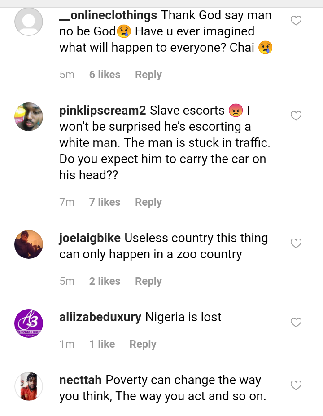323x416 pixels.
Task: Show who gave 7 likes
Action: pos(105,202)
